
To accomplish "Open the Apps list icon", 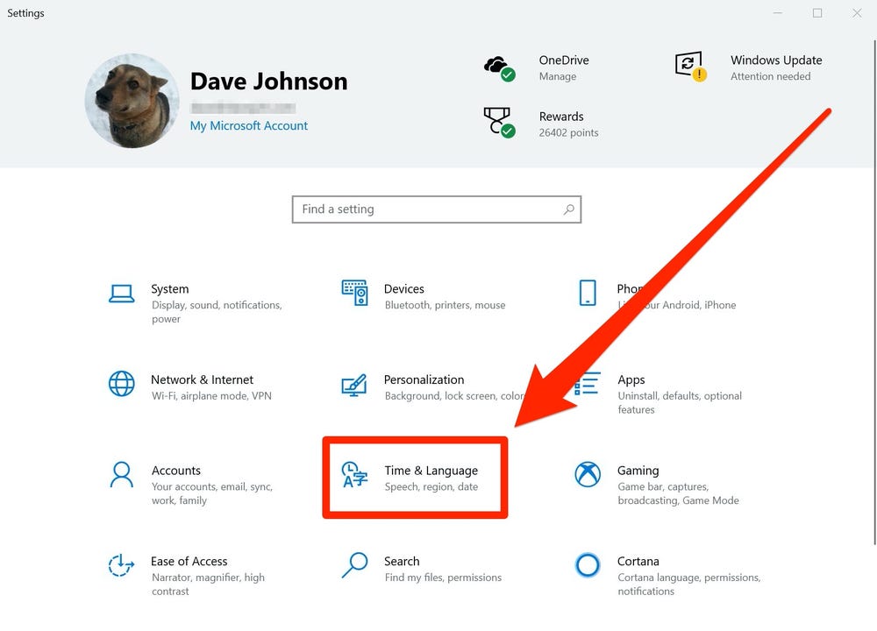I will point(588,384).
